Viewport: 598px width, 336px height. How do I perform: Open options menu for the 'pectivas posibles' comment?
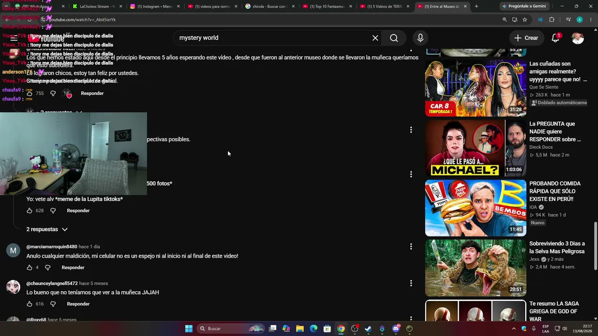411,130
